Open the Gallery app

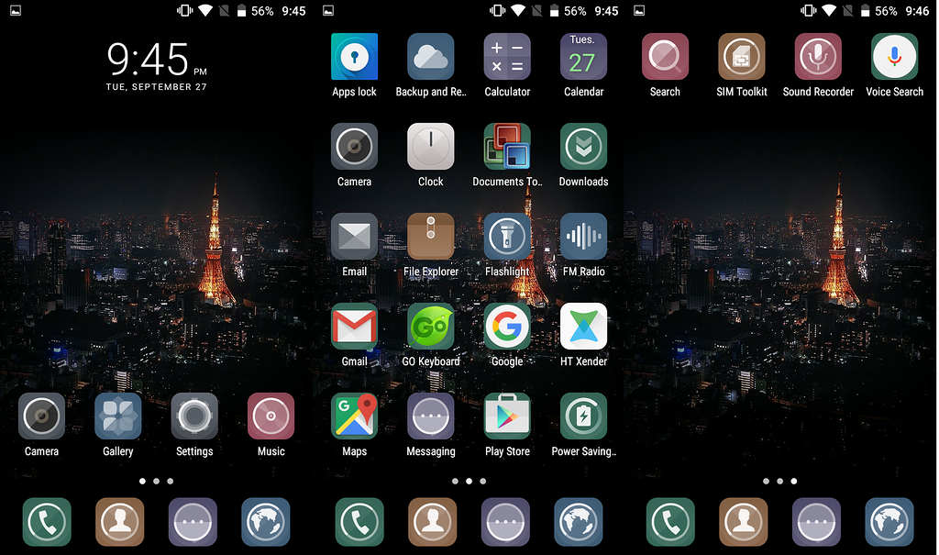118,416
